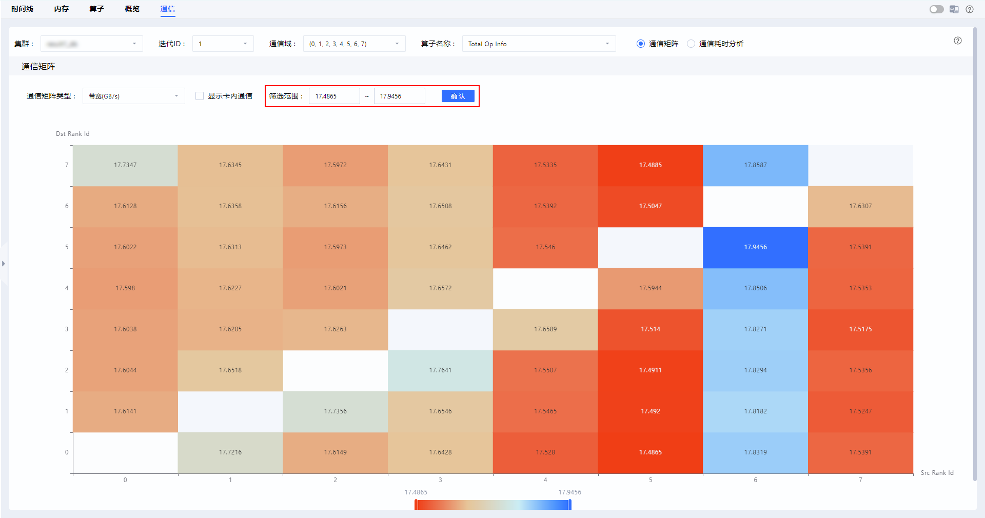This screenshot has width=985, height=518.
Task: Switch to the 时间线 tab
Action: tap(22, 9)
